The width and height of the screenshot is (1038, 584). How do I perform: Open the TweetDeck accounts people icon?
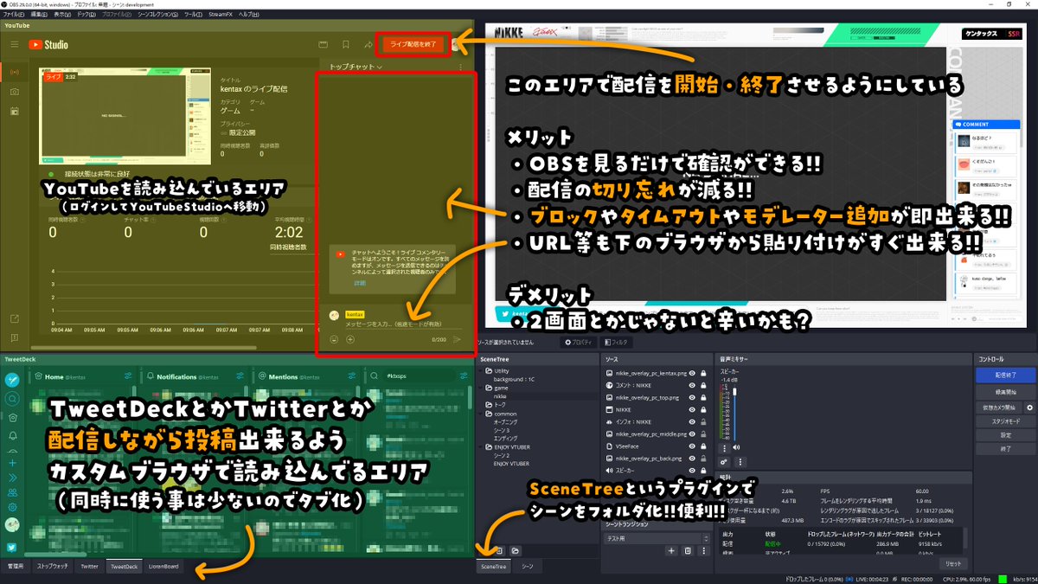(12, 491)
